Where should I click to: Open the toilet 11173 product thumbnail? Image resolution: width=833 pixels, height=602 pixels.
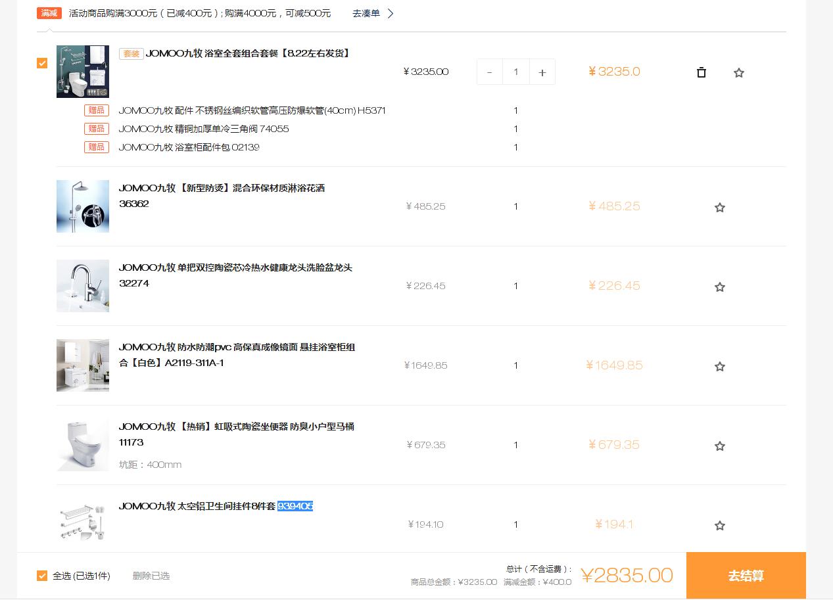pos(83,445)
